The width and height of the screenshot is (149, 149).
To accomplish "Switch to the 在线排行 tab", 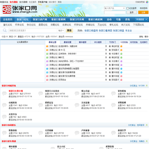I will (x=144, y=42).
